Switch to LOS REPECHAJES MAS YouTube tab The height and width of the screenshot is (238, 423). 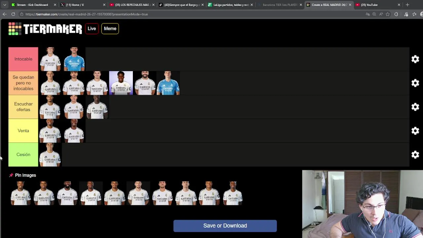pos(132,5)
